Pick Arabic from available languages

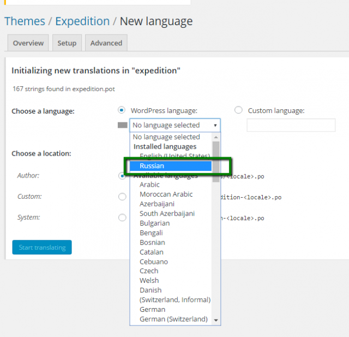(x=150, y=185)
